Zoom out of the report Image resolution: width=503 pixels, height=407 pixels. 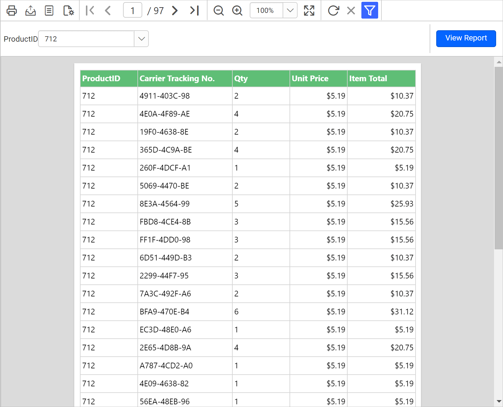pyautogui.click(x=219, y=10)
